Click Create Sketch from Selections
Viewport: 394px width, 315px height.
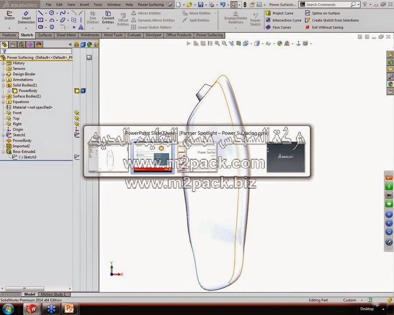[332, 20]
